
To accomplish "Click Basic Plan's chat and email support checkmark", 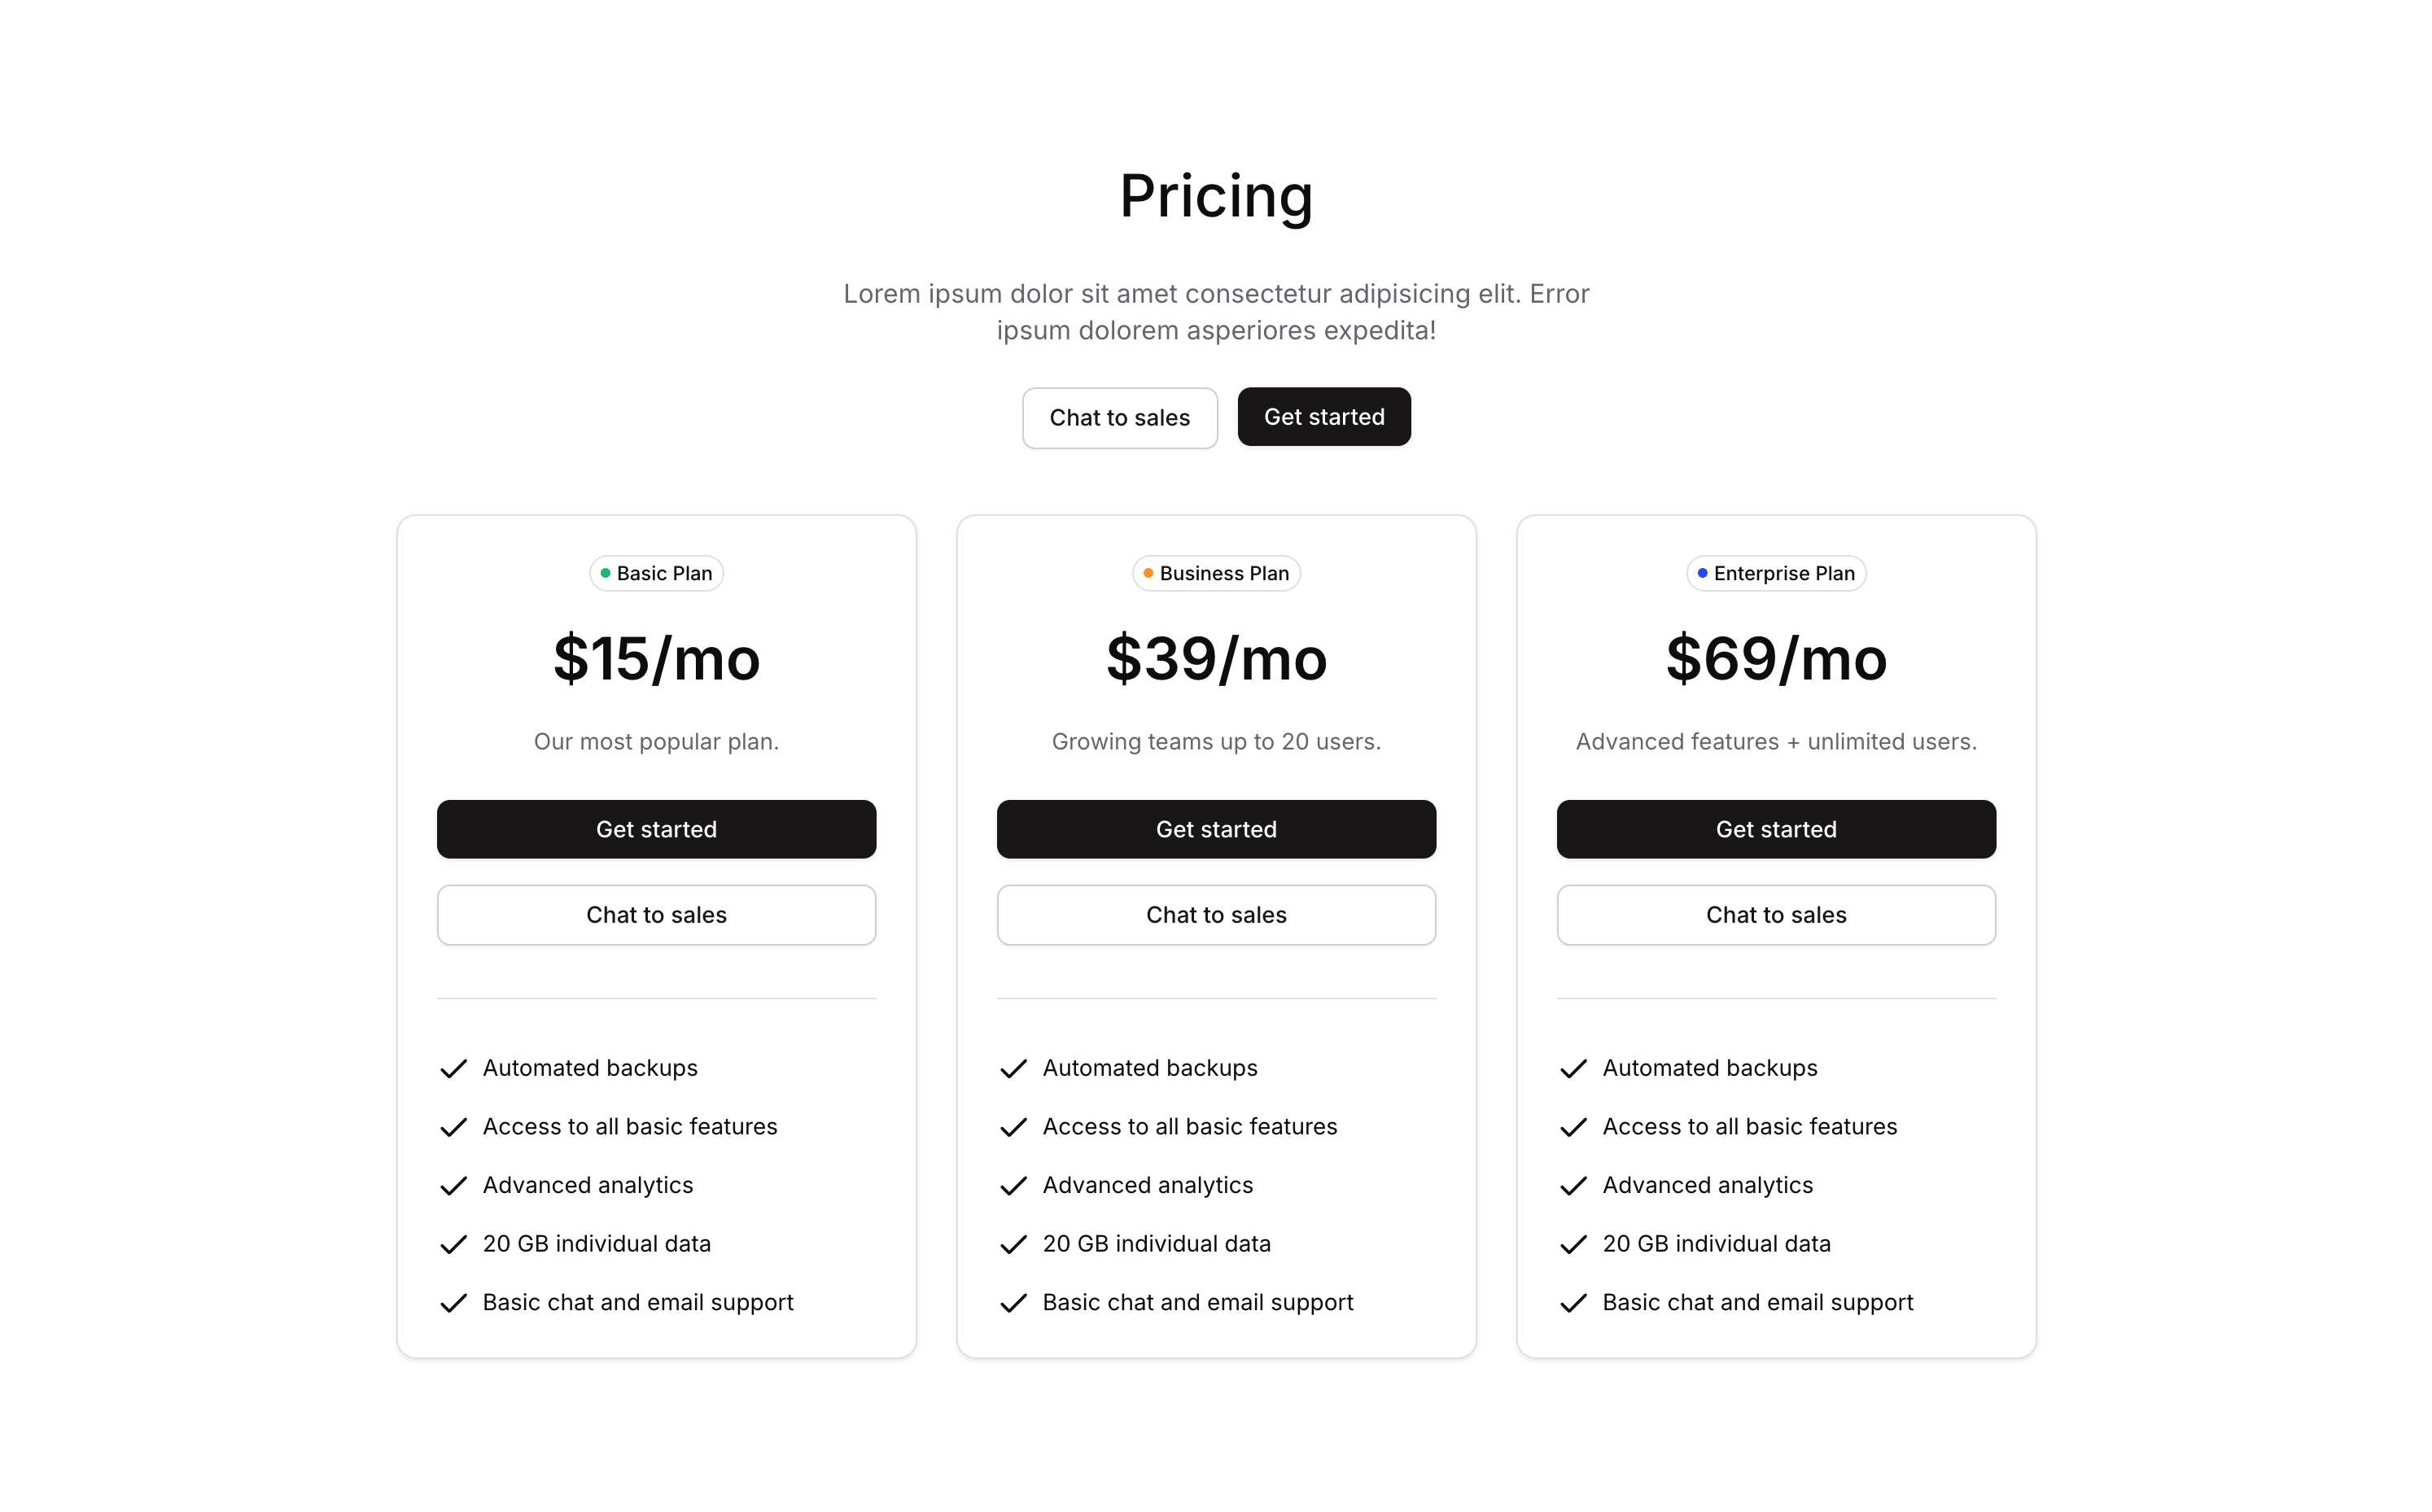I will (453, 1303).
